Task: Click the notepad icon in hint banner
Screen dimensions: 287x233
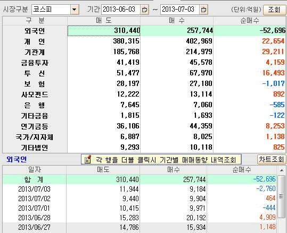Action: click(88, 159)
